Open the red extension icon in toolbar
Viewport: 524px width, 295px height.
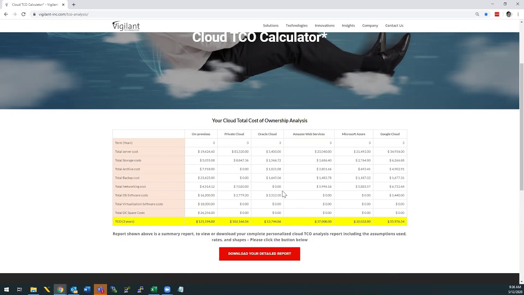(497, 14)
